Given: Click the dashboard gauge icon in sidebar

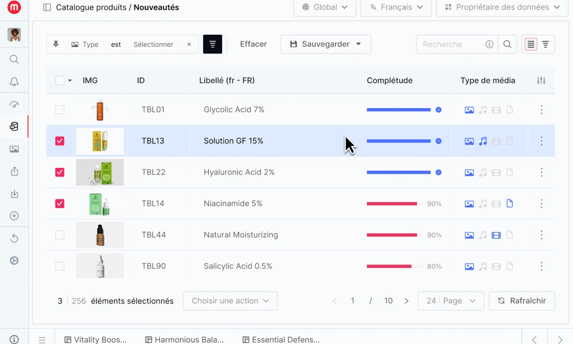Looking at the screenshot, I should pyautogui.click(x=14, y=104).
